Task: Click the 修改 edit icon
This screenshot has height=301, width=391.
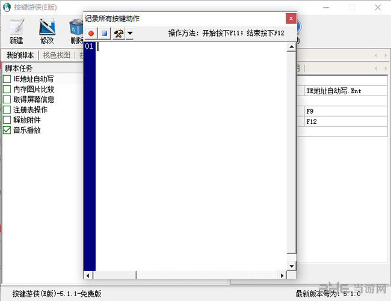Action: [x=47, y=26]
